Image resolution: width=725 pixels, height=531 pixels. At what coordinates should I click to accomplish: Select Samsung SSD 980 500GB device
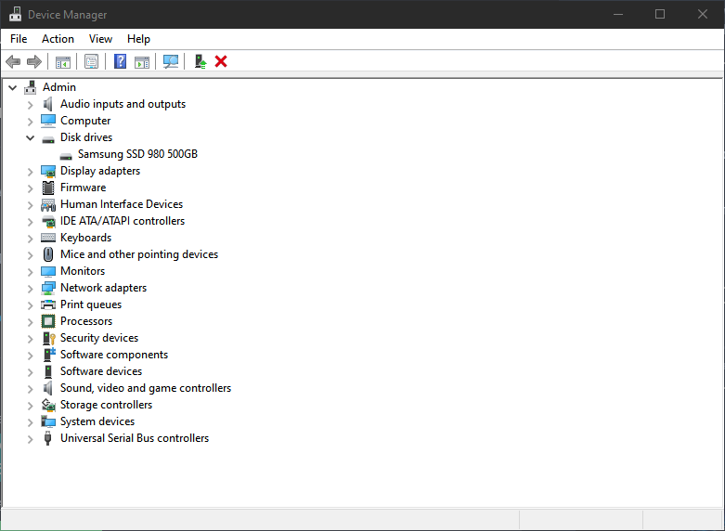tap(137, 154)
